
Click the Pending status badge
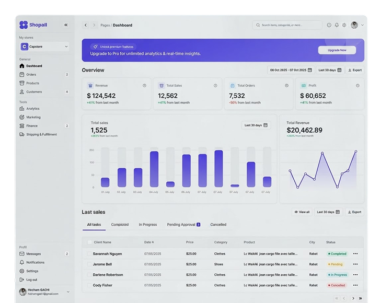(335, 264)
